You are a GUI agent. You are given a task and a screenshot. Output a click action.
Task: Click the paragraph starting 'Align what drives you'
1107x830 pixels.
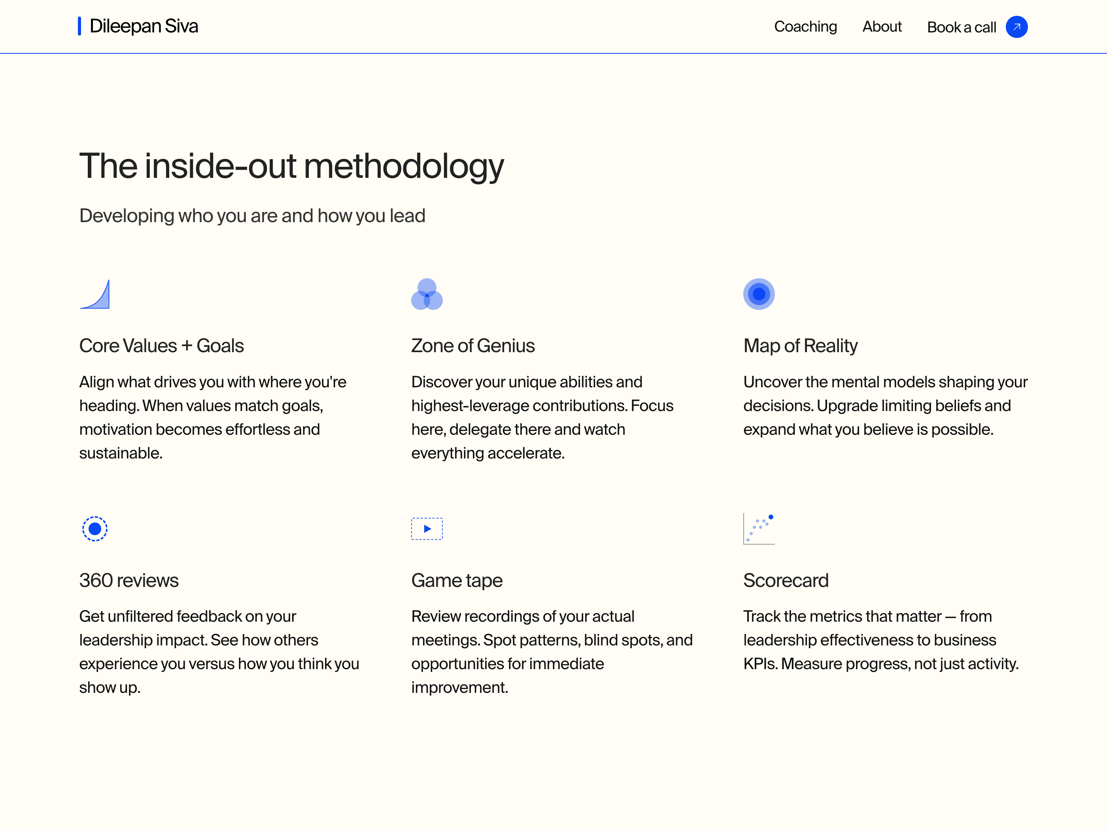(213, 417)
